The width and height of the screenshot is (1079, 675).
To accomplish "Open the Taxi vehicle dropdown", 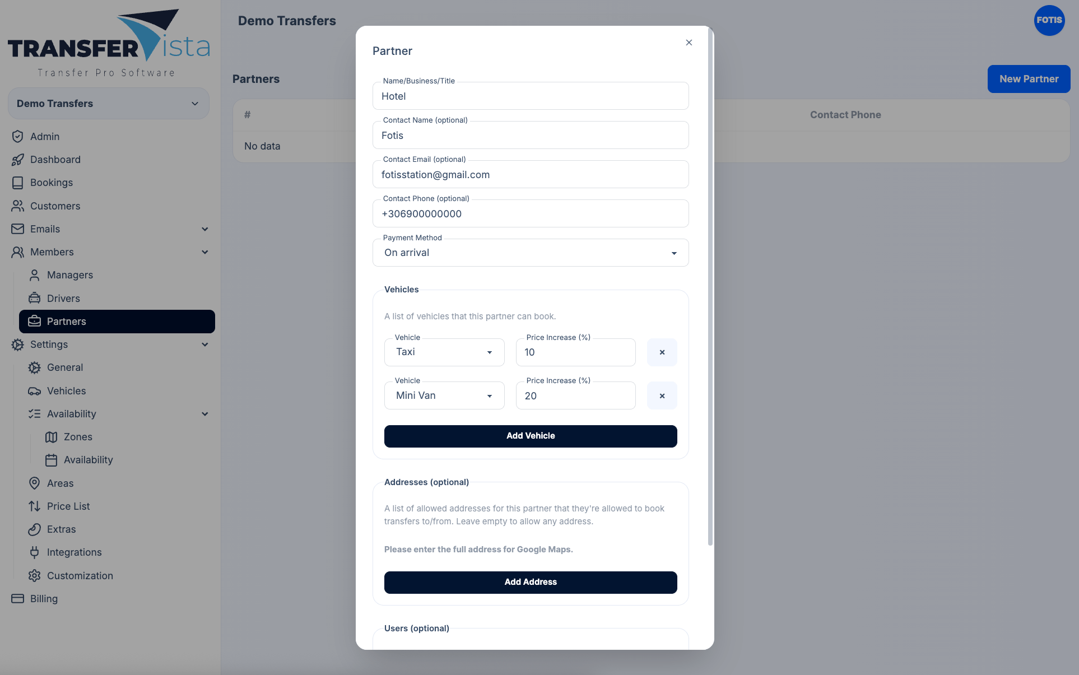I will coord(444,352).
